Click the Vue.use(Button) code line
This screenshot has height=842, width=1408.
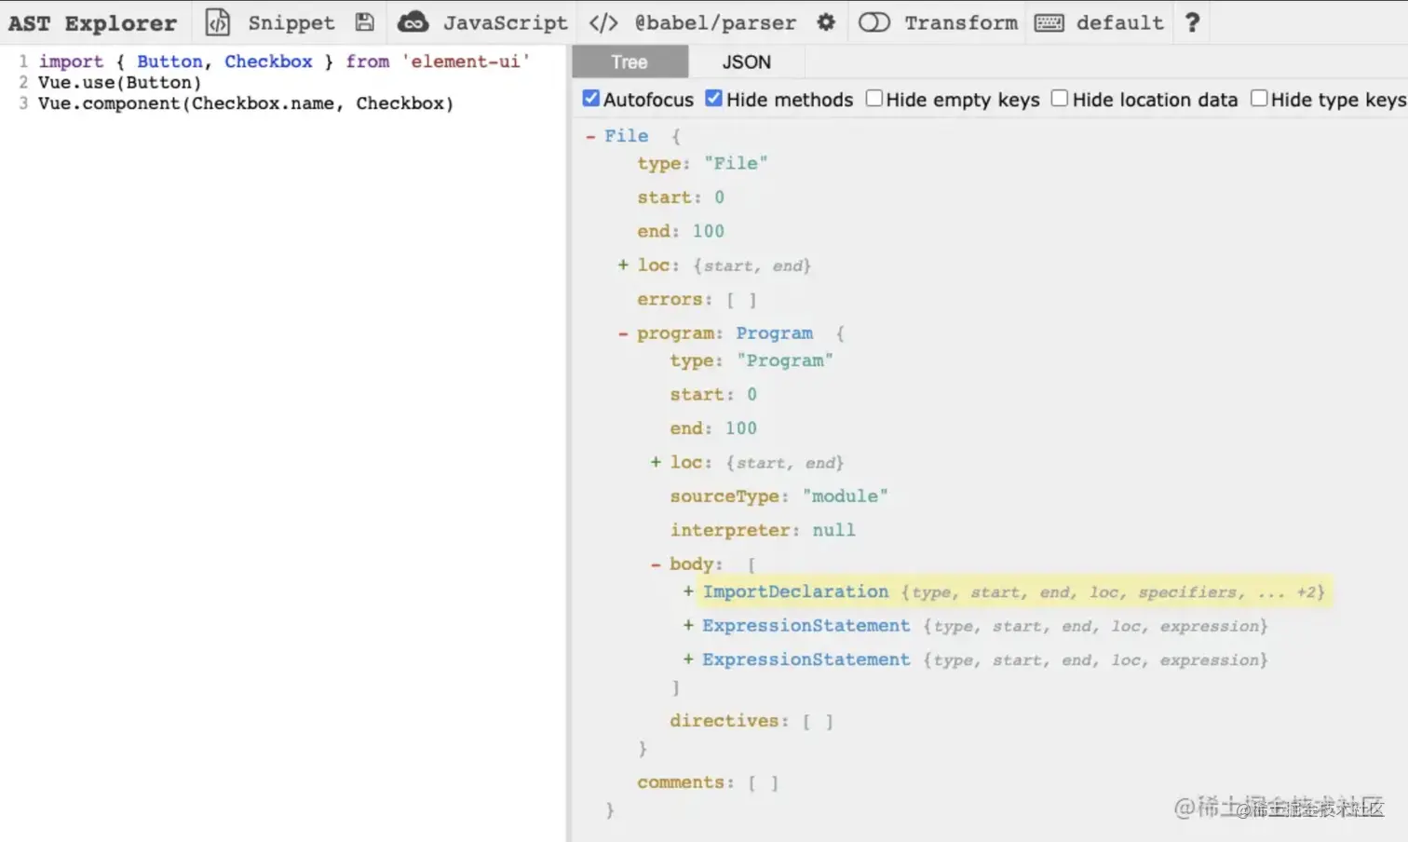120,82
